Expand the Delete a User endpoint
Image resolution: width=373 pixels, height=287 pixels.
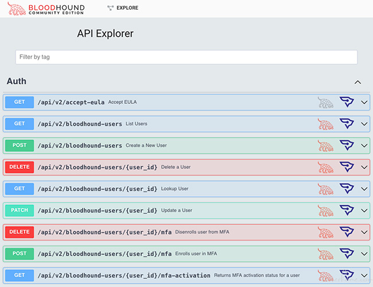[x=364, y=167]
